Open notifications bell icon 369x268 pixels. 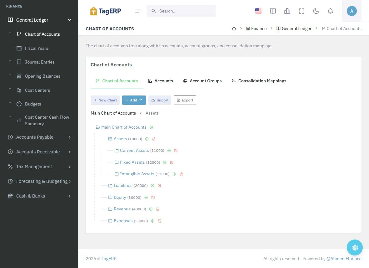tap(330, 11)
